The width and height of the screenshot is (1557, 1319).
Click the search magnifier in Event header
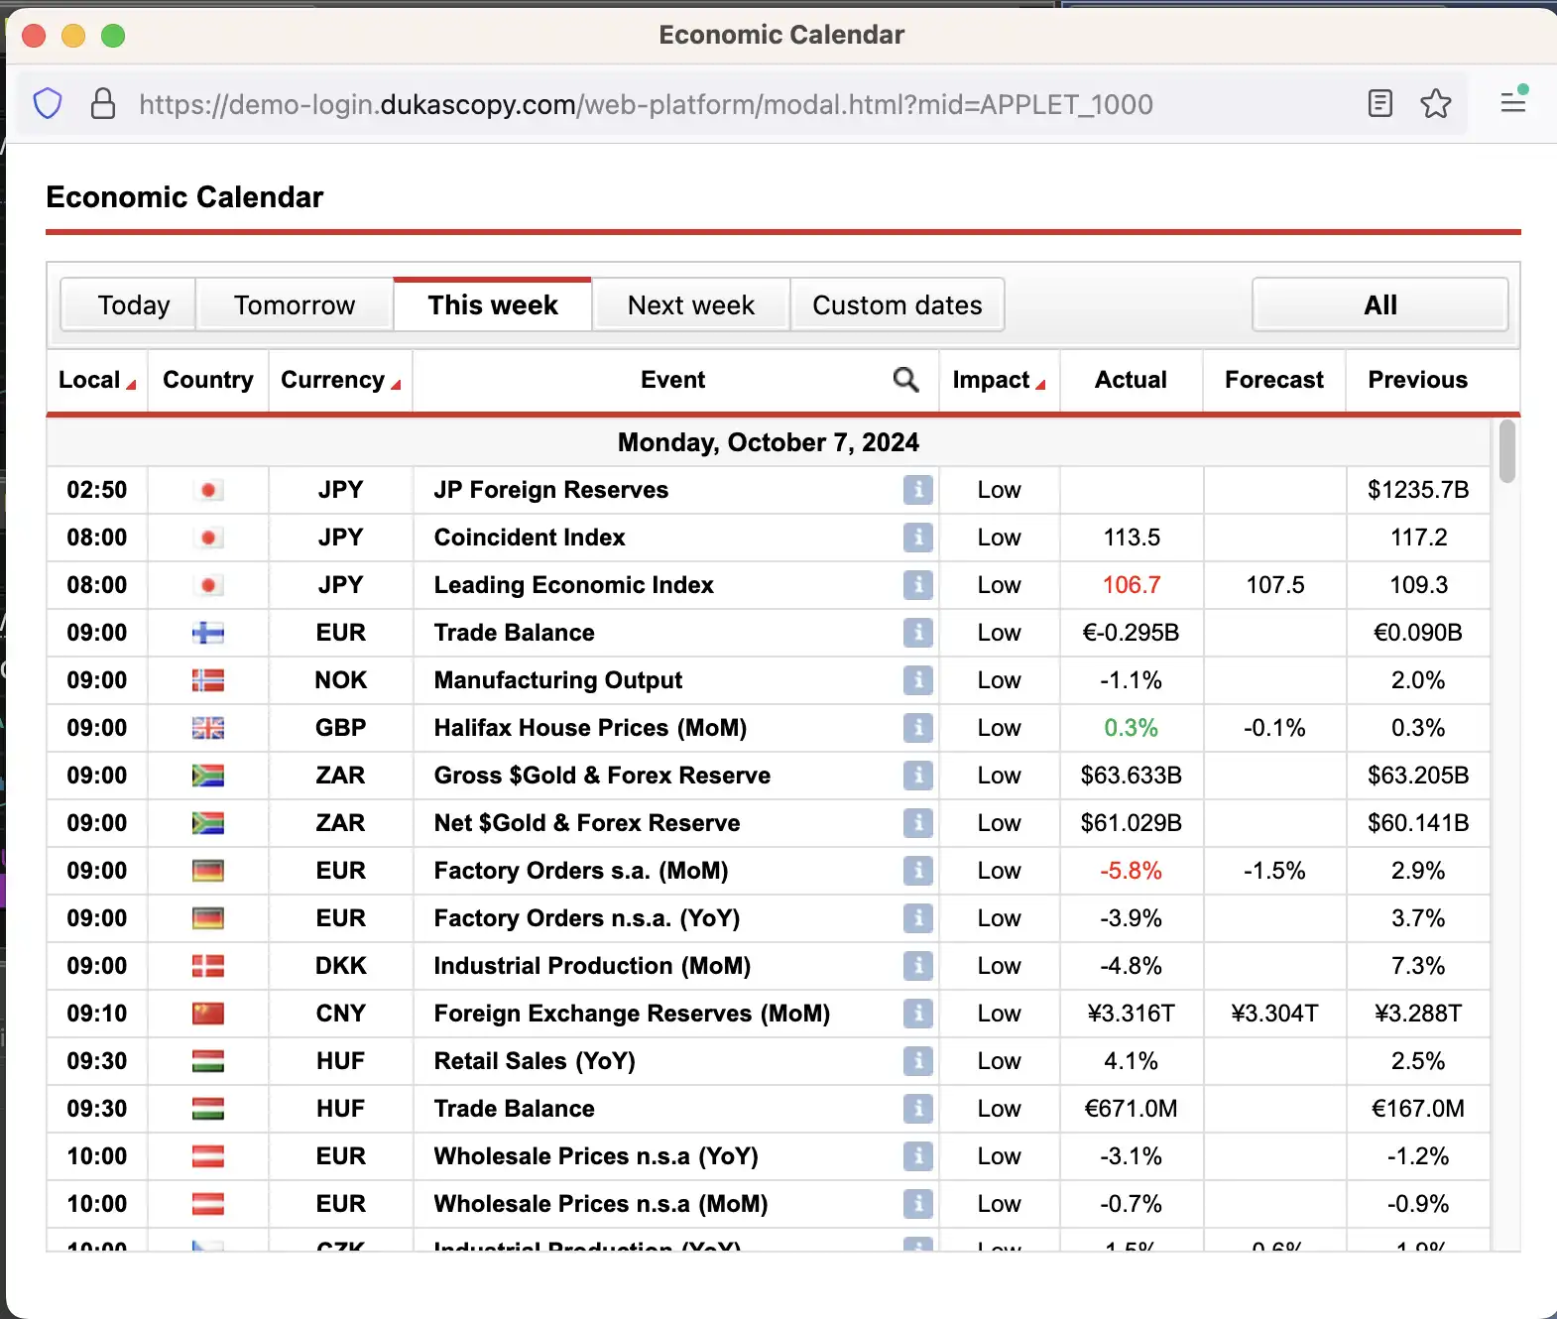905,380
